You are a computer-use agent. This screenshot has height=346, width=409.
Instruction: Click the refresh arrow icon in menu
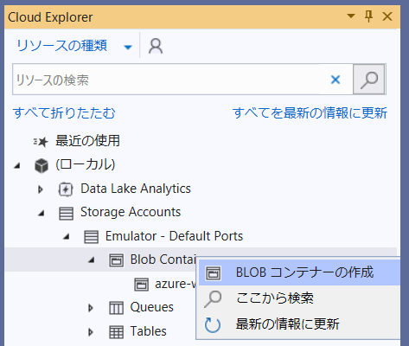pyautogui.click(x=213, y=324)
